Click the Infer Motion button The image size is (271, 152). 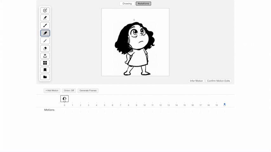pyautogui.click(x=196, y=81)
